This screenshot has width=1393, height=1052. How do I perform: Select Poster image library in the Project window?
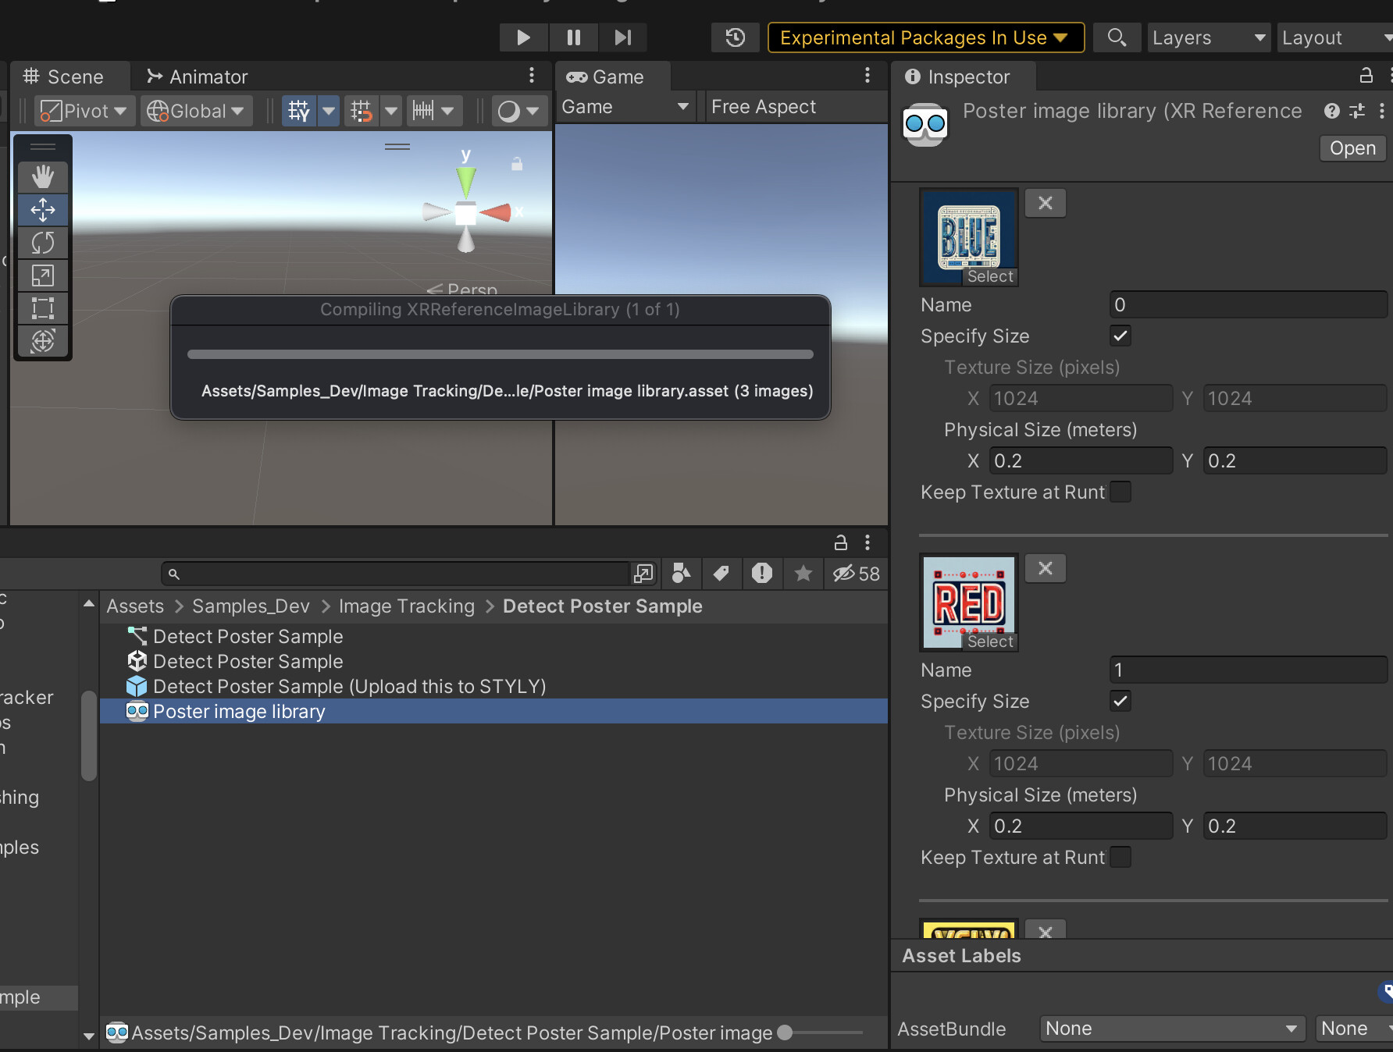tap(239, 711)
